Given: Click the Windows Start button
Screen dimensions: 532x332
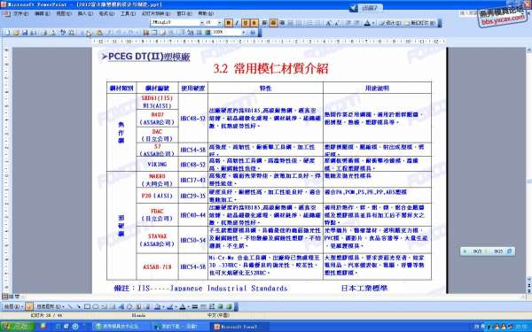Looking at the screenshot, I should click(17, 326).
